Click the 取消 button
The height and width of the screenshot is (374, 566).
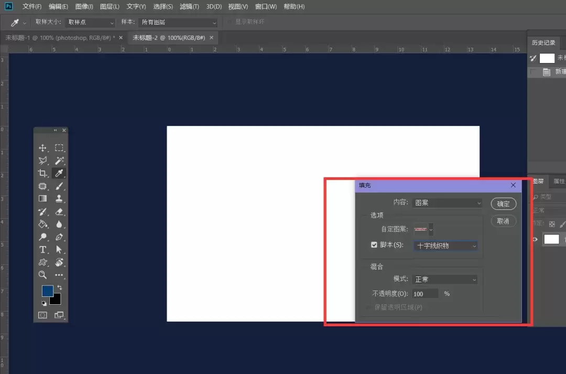coord(503,221)
